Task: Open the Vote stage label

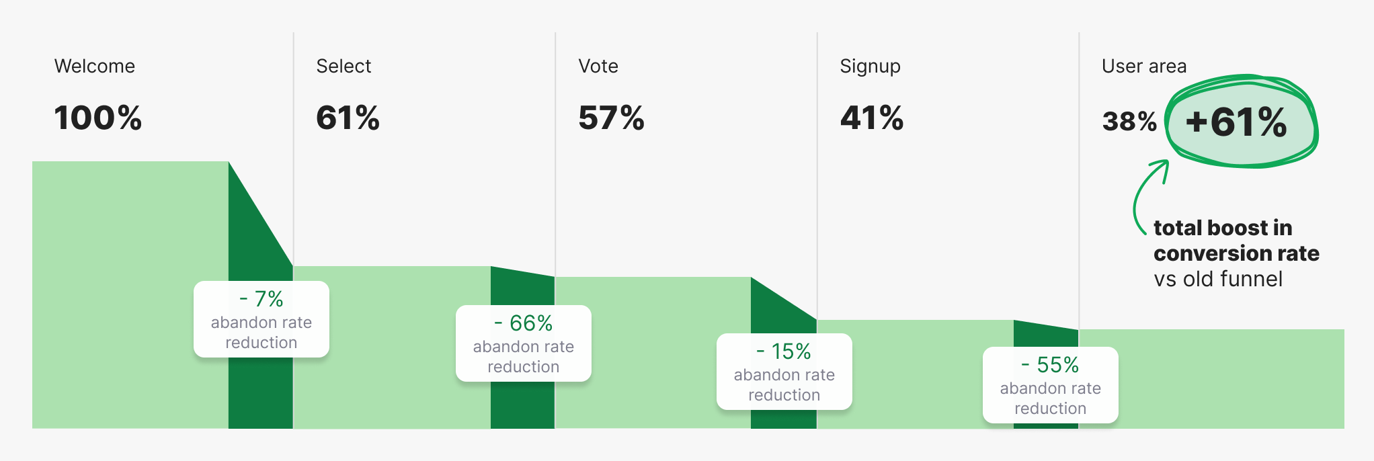Action: click(598, 66)
